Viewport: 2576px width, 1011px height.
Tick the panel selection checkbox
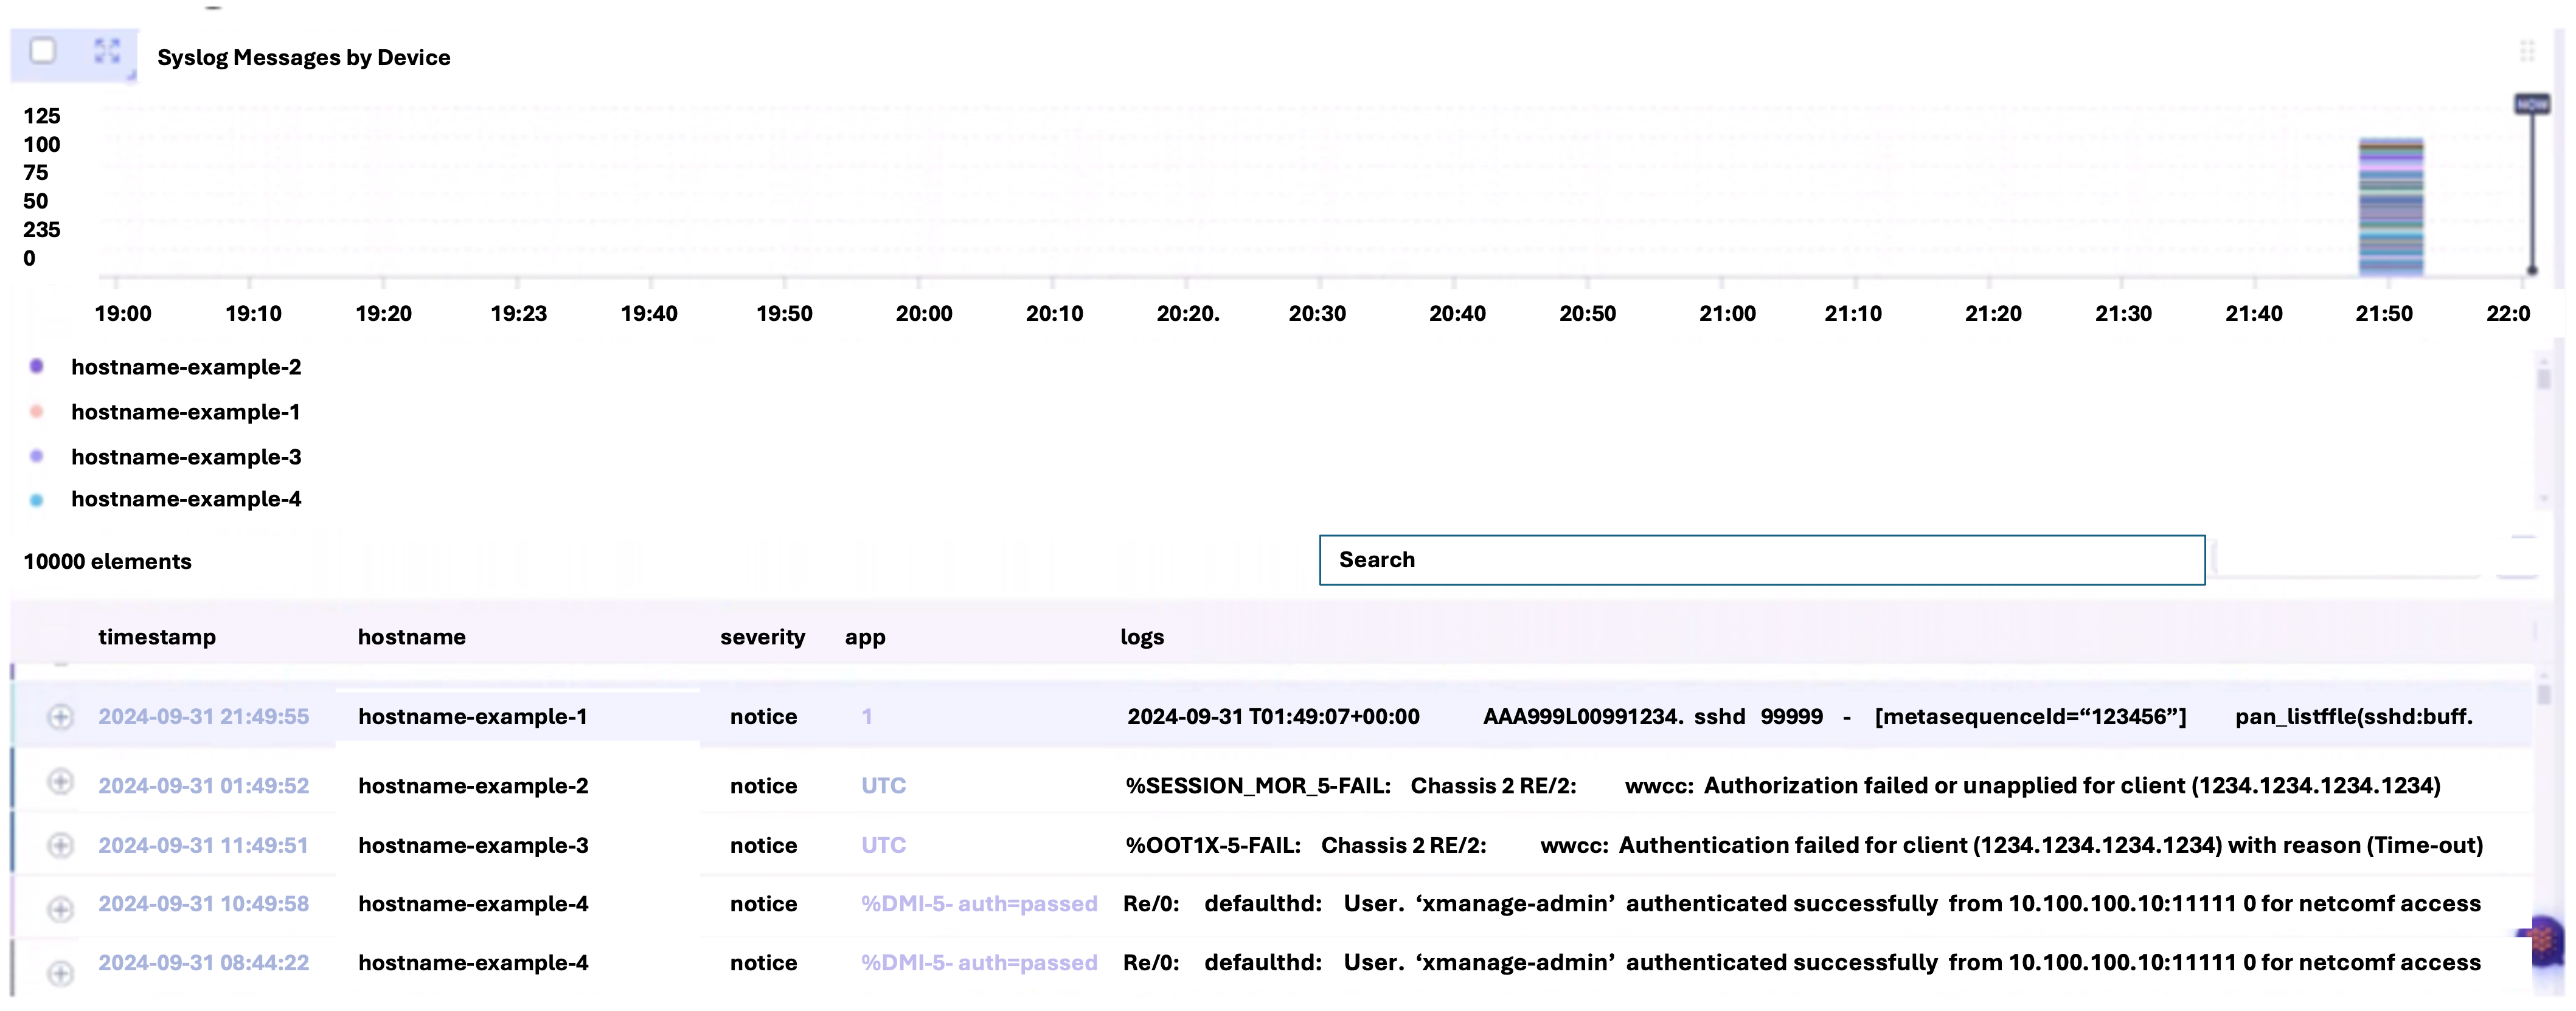pos(43,51)
